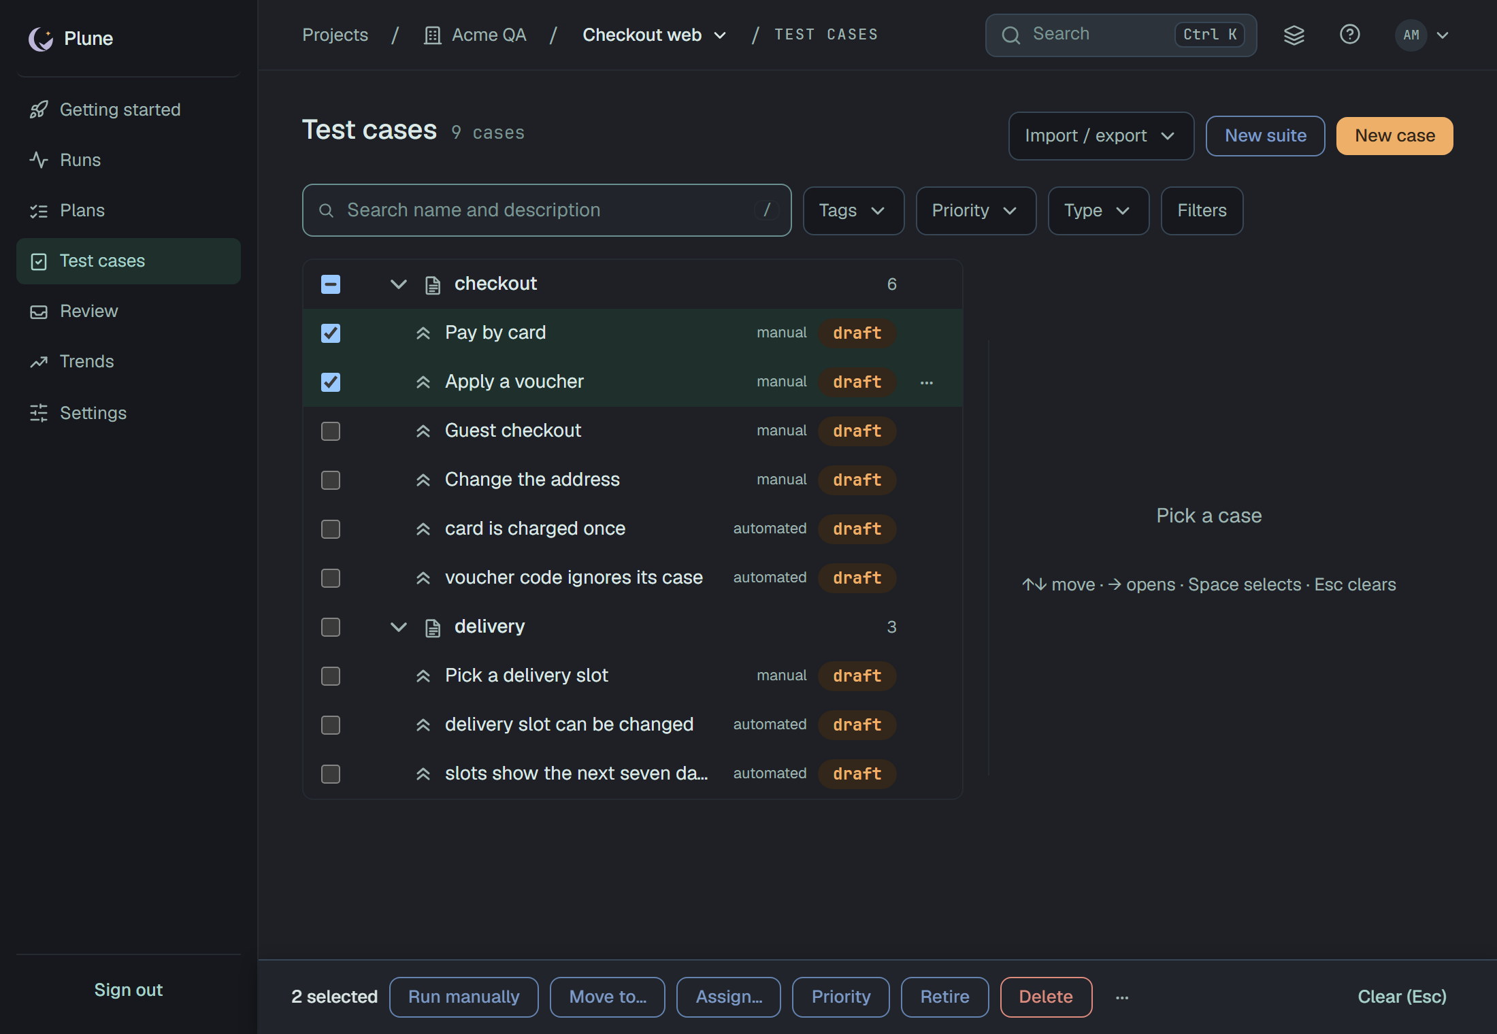Viewport: 1497px width, 1034px height.
Task: Open the layers stack icon in header
Action: [x=1294, y=35]
